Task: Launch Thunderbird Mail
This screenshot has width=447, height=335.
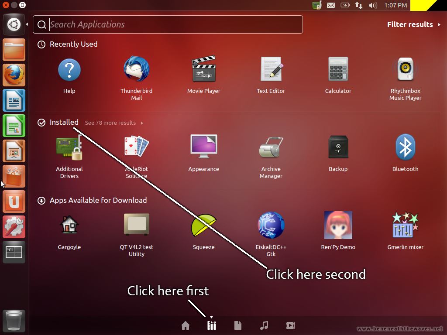Action: pos(136,69)
